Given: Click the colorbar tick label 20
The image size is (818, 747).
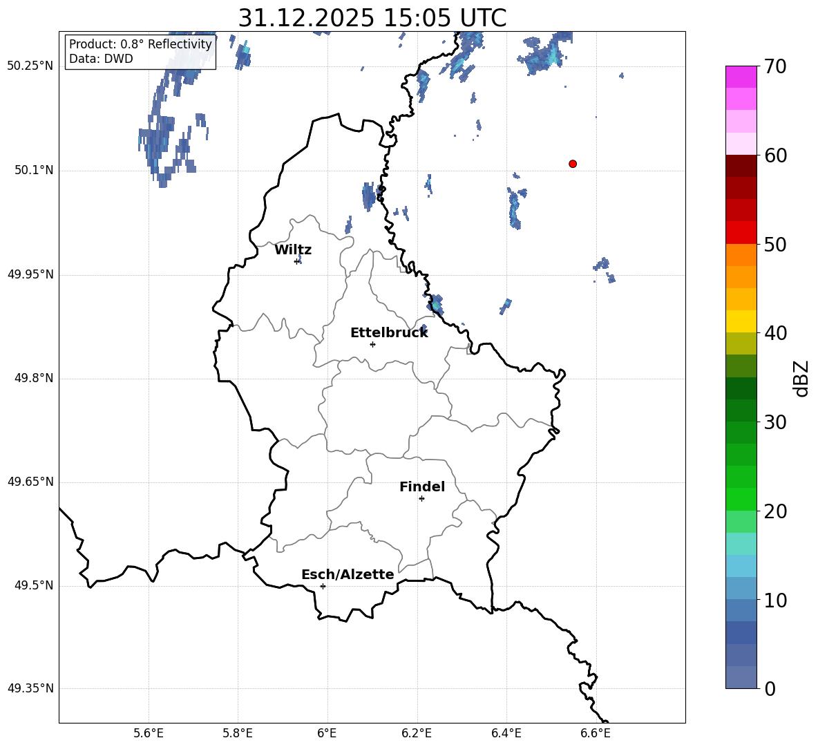Looking at the screenshot, I should [x=775, y=511].
